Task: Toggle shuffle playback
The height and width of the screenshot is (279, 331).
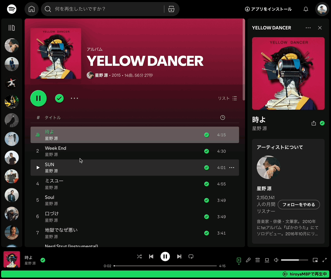Action: (x=139, y=256)
